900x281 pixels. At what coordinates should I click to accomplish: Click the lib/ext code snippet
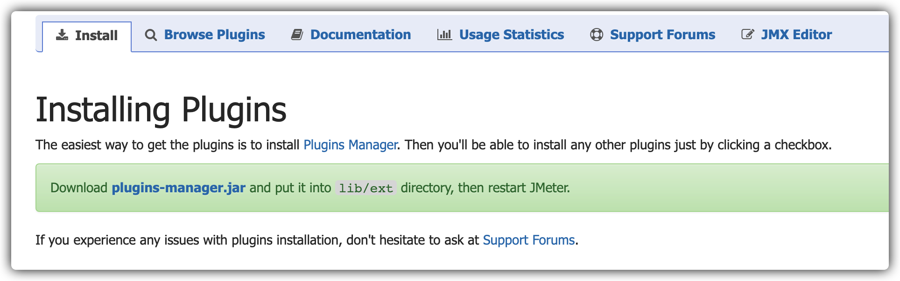[x=366, y=188]
